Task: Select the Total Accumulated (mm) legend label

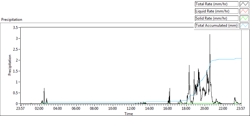Action: tap(217, 26)
